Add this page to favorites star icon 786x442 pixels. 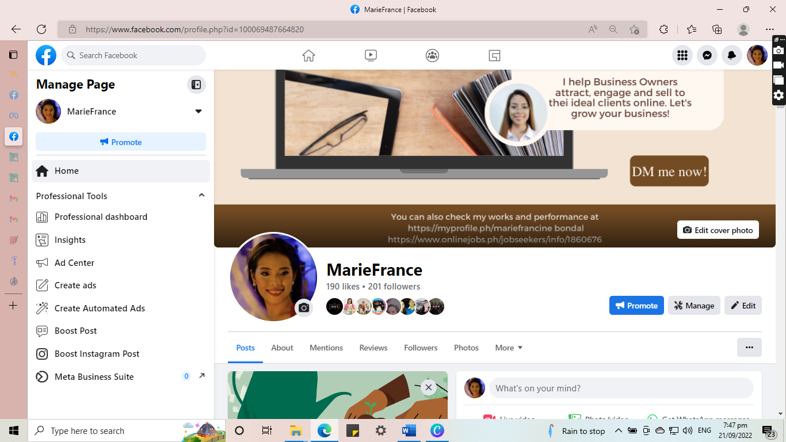(634, 29)
